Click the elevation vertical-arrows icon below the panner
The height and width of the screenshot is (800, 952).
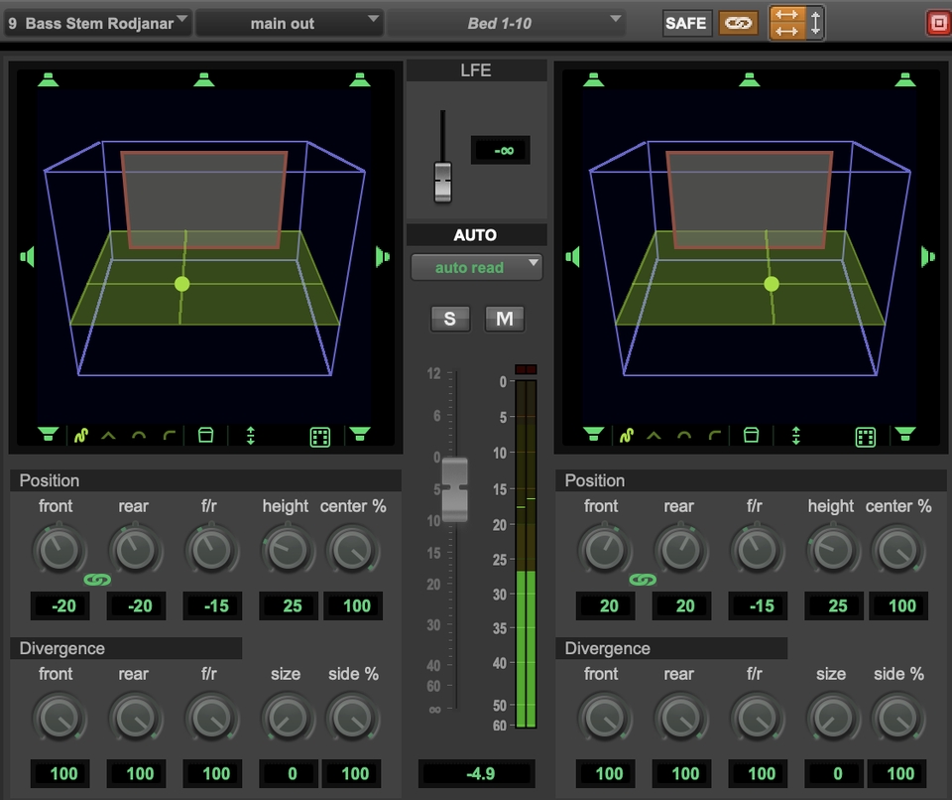coord(251,435)
